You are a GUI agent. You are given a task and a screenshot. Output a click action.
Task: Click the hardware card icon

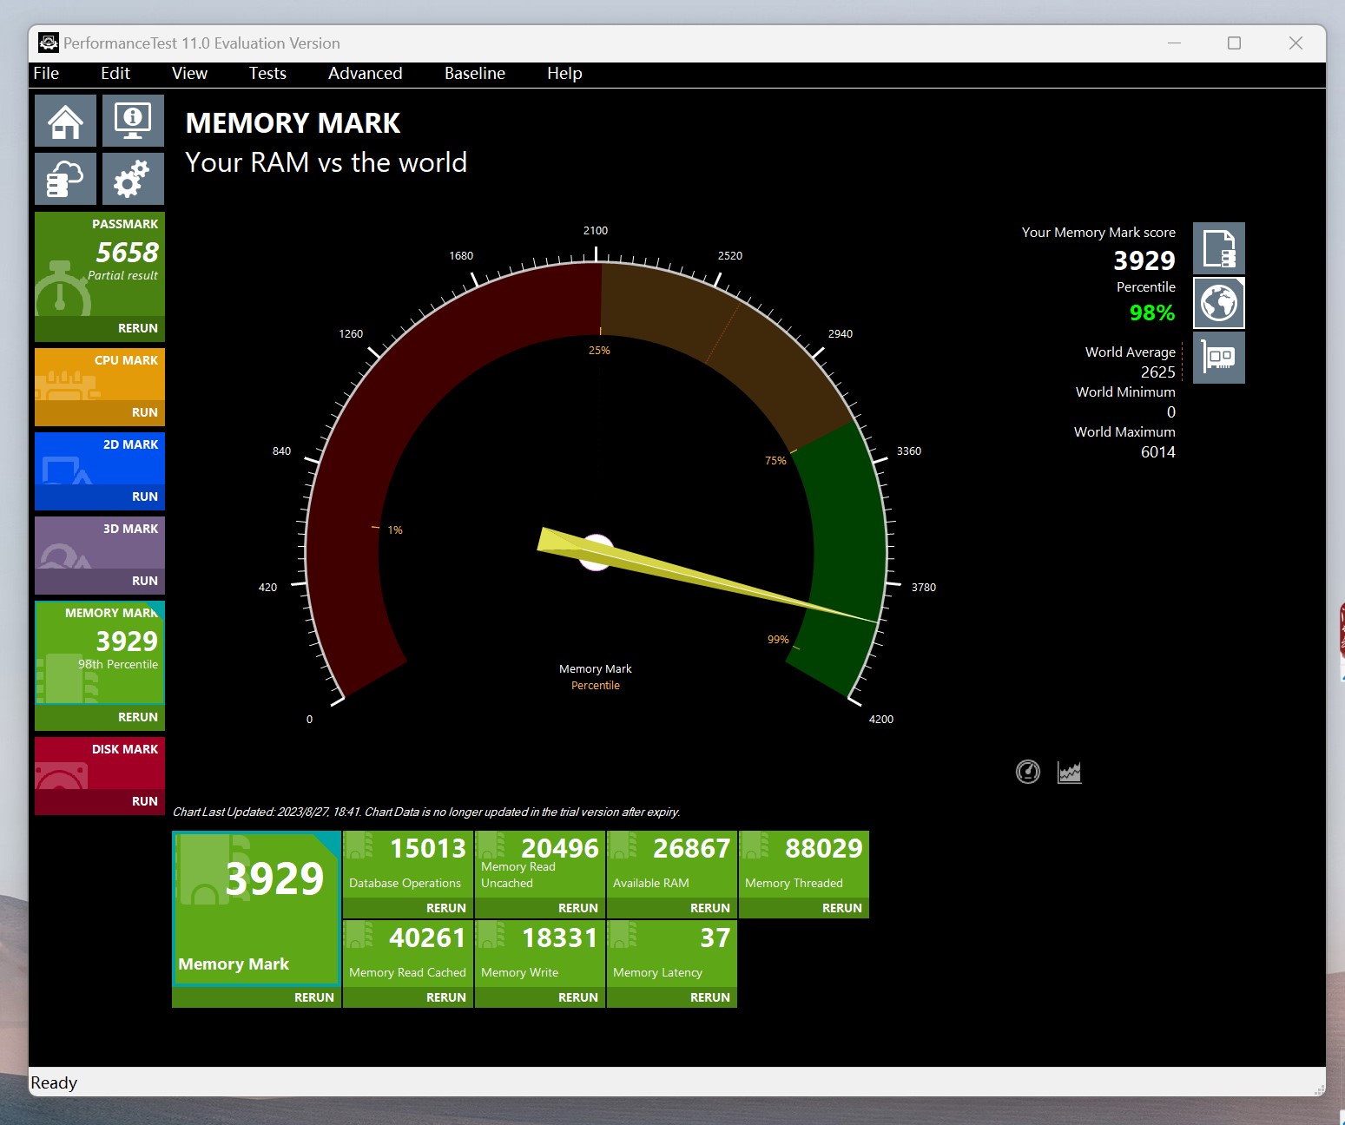pos(1218,357)
